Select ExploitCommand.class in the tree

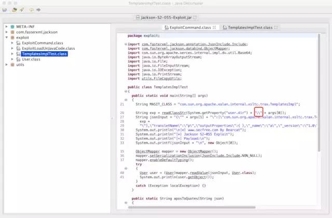coord(43,43)
